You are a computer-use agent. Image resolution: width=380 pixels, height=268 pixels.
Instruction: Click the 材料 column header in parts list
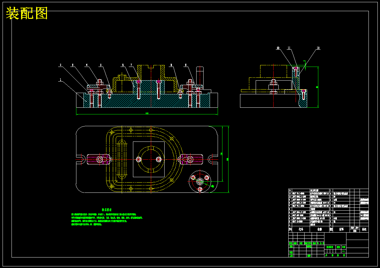(341, 229)
